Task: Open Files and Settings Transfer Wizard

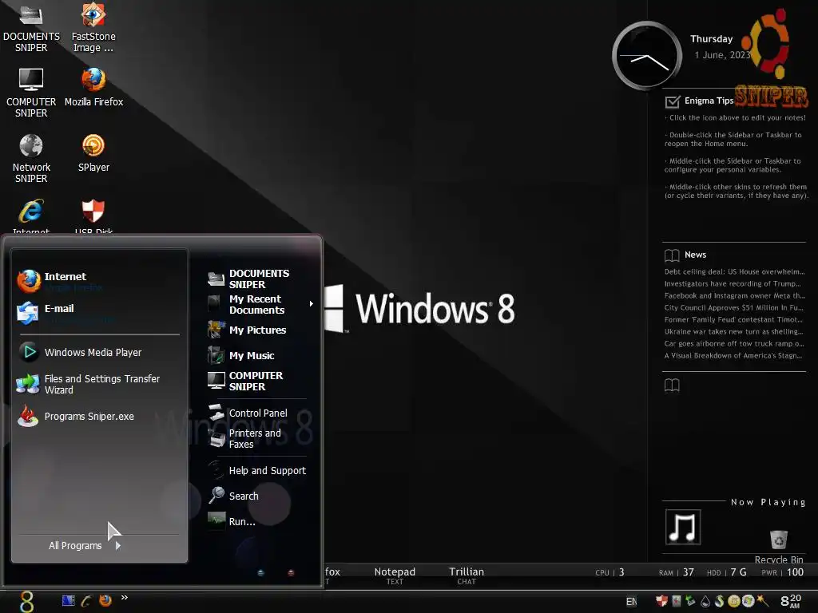Action: (89, 384)
